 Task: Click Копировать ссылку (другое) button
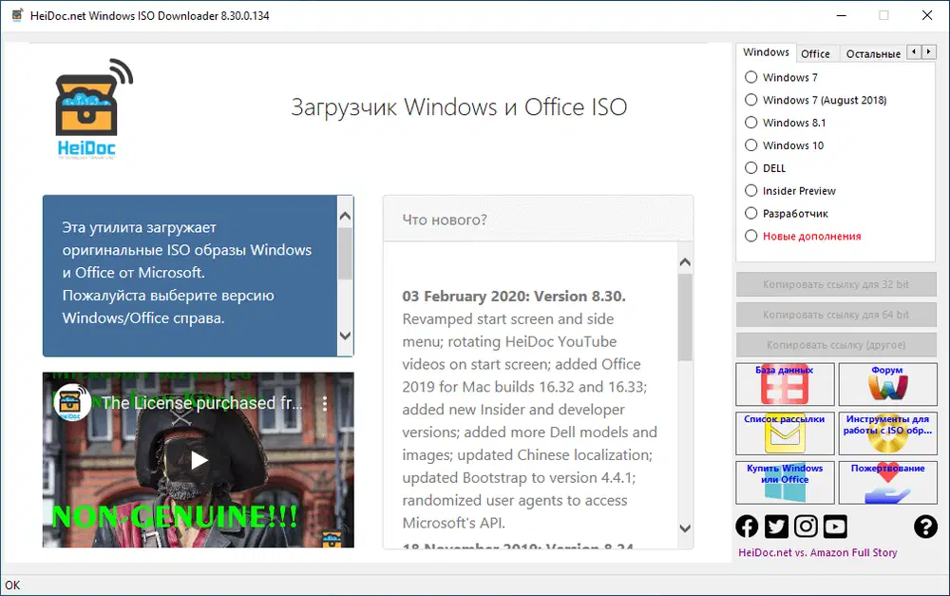point(836,345)
